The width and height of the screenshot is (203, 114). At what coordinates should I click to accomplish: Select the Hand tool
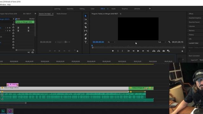86,38
